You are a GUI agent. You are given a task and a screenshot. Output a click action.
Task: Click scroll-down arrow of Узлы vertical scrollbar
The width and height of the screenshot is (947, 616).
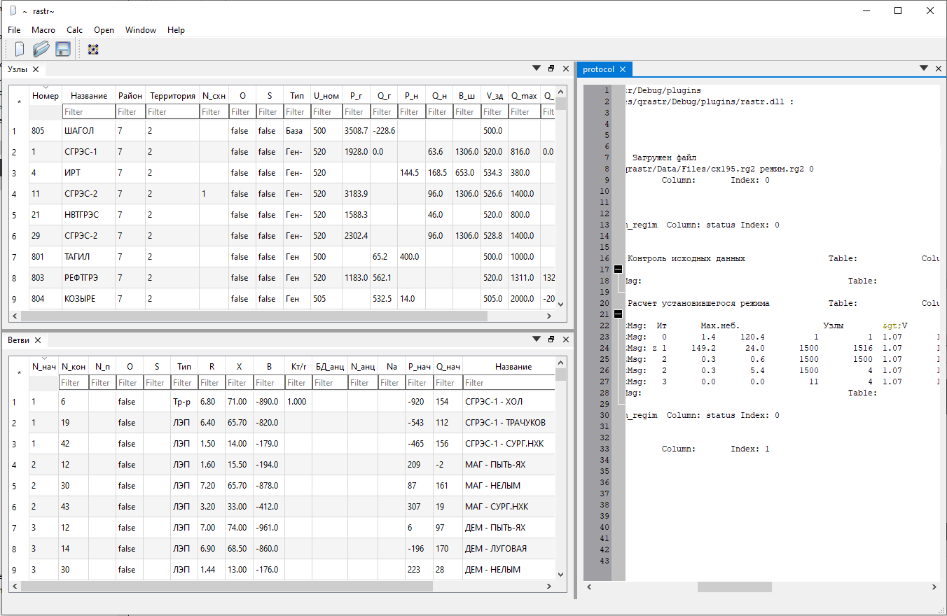[560, 303]
